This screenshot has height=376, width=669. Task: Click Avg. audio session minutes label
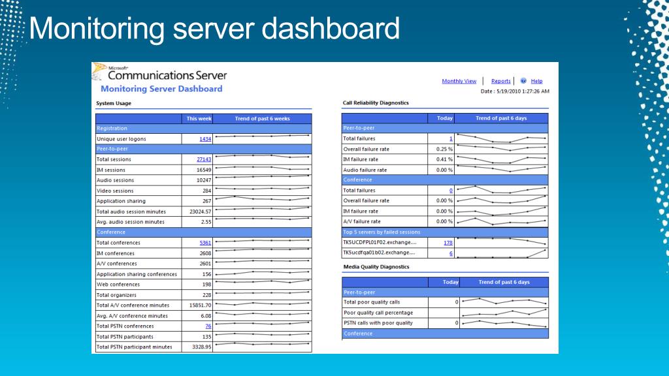point(130,222)
